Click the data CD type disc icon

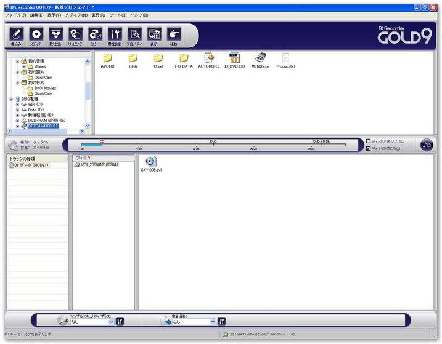[13, 145]
